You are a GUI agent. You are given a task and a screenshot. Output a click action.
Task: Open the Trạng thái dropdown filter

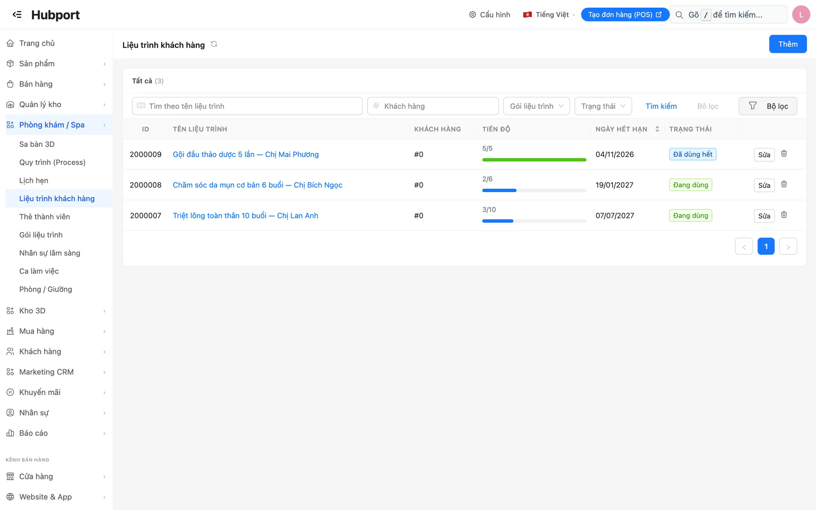(x=603, y=106)
